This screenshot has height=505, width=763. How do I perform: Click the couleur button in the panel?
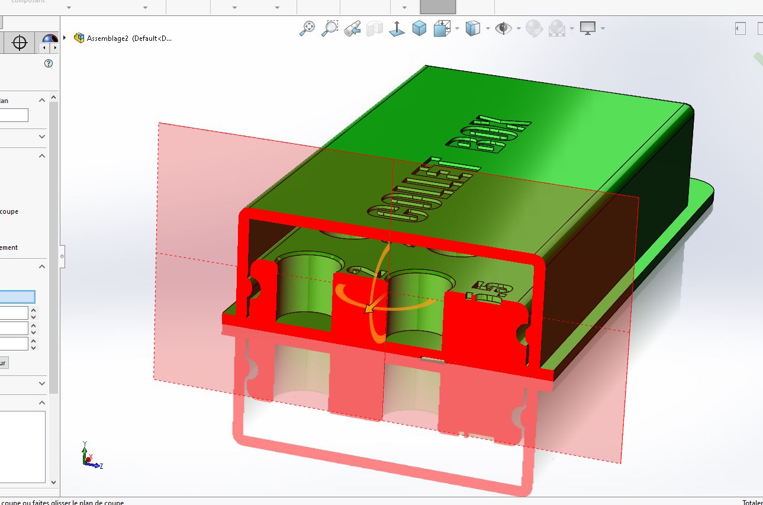click(4, 362)
